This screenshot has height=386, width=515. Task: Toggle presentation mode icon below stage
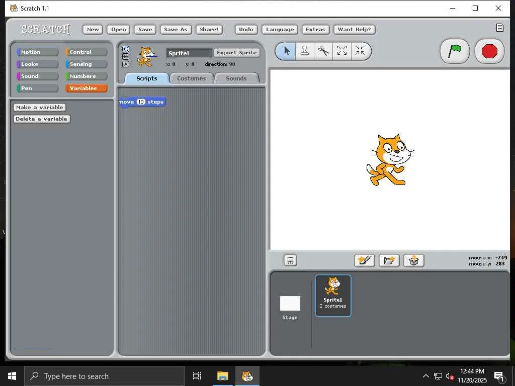pyautogui.click(x=290, y=260)
